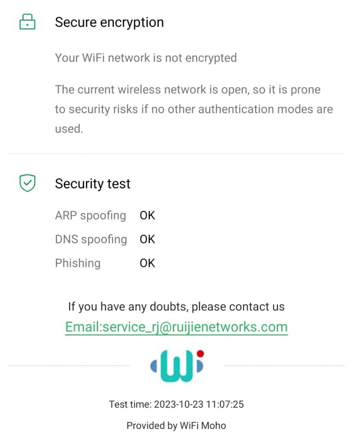Open the service email link
Screen dimensions: 353x441
click(176, 327)
